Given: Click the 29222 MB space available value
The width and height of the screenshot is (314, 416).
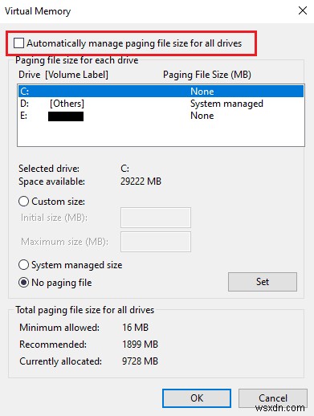Looking at the screenshot, I should (141, 181).
